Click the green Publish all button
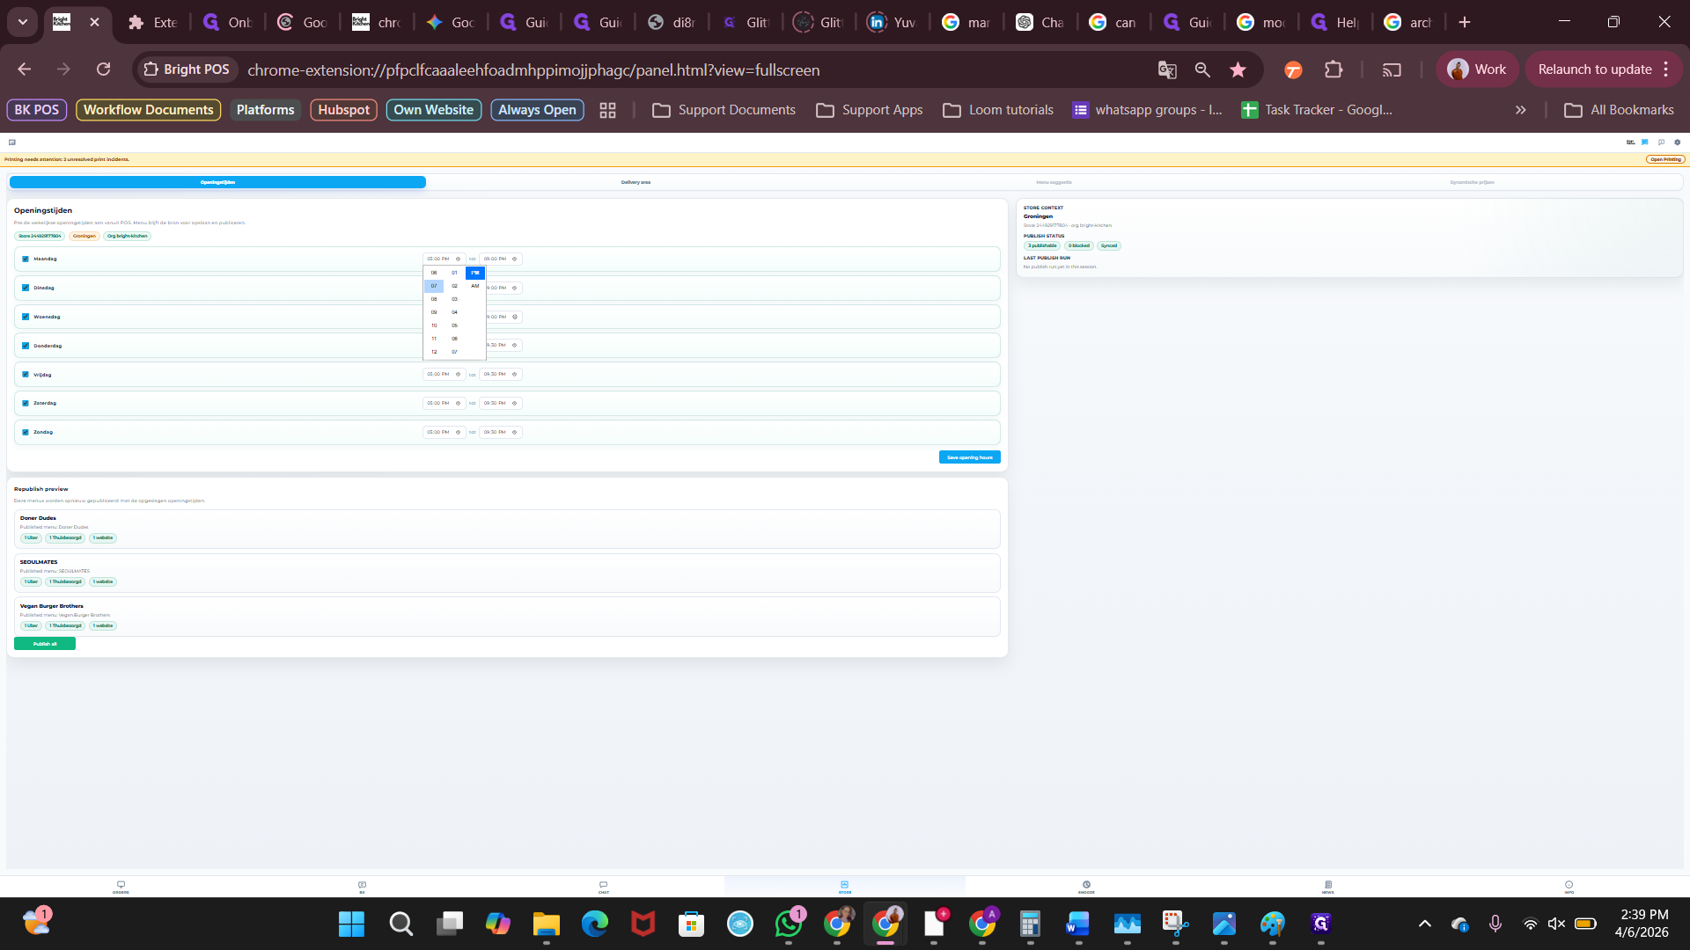This screenshot has height=950, width=1690. [45, 644]
